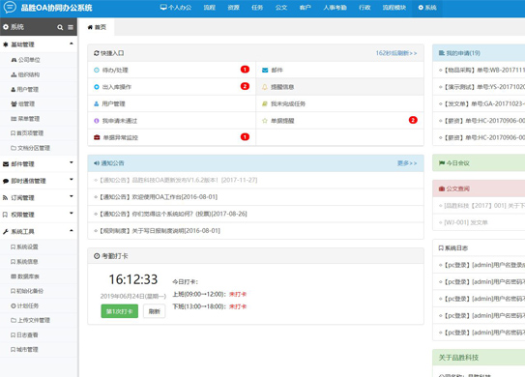Click the user icon beside 用户管理 in 快捷入口
The height and width of the screenshot is (377, 525).
coord(97,103)
